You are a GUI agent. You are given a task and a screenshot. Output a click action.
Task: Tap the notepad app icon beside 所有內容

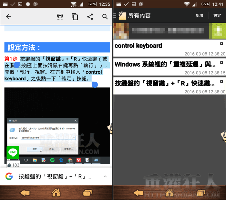coord(121,15)
